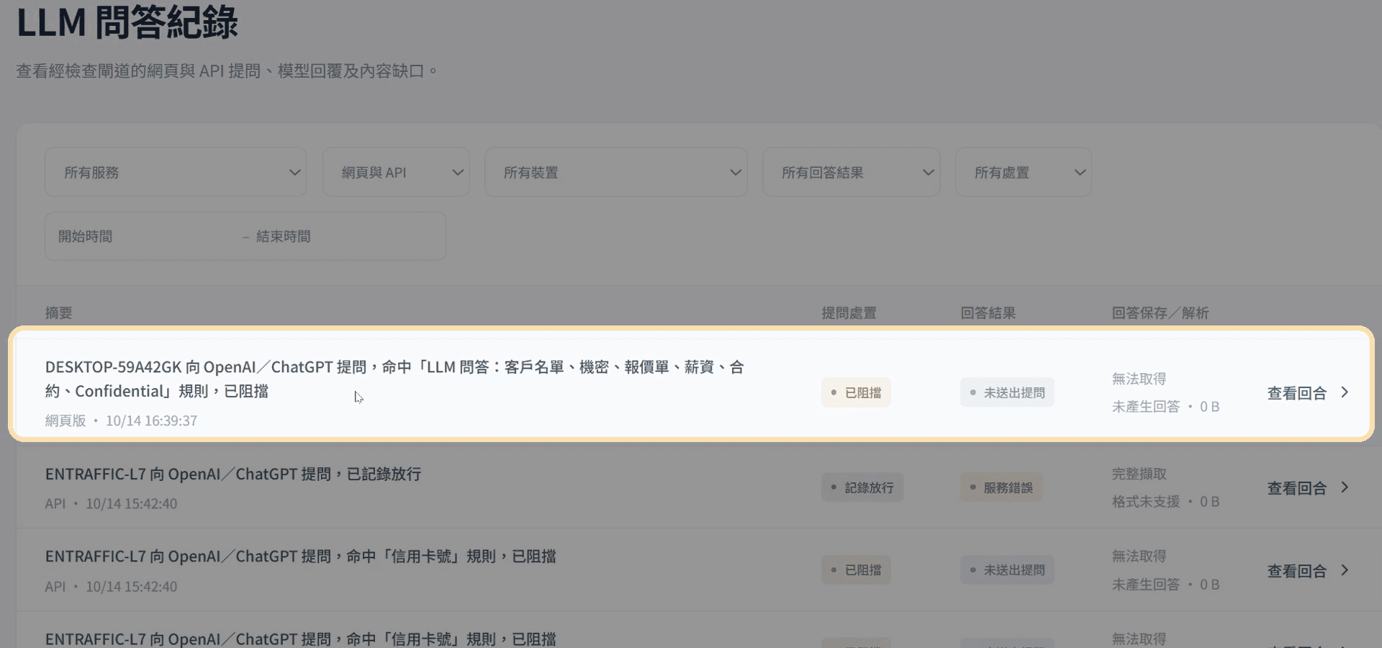The image size is (1382, 648).
Task: Click the 服務錯誤 result badge
Action: [x=1001, y=487]
